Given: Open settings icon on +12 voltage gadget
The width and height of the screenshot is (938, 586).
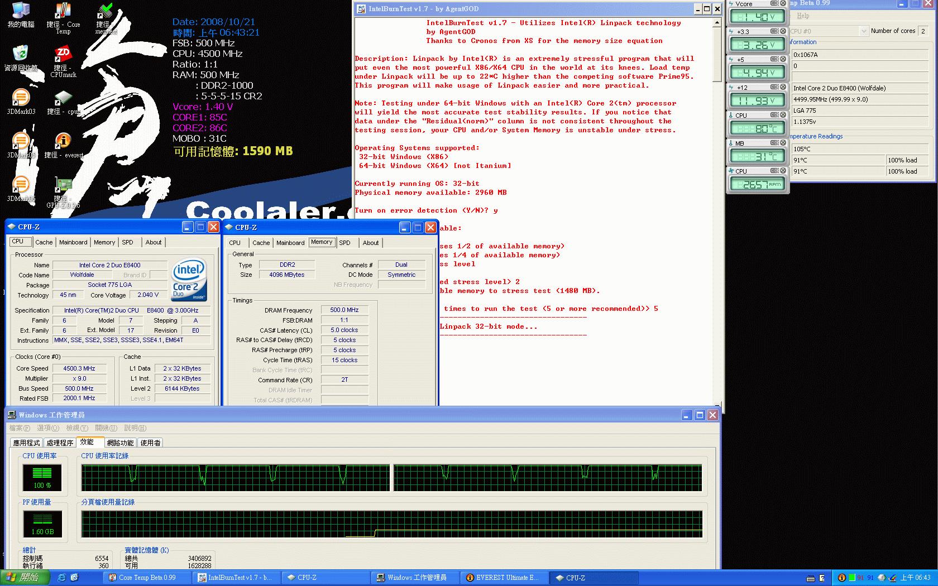Looking at the screenshot, I should click(x=774, y=87).
